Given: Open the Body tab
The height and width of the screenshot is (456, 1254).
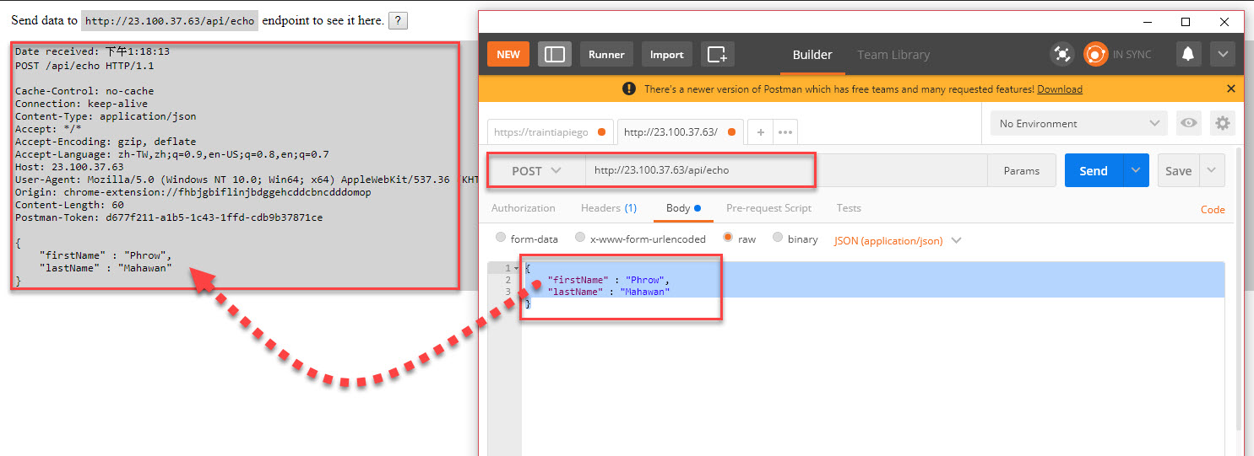Looking at the screenshot, I should 683,208.
